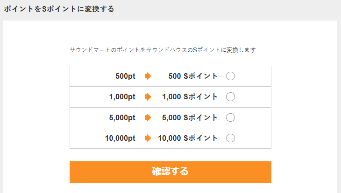This screenshot has width=341, height=193.
Task: Select the 10,000 Sポイント radio option
Action: [x=230, y=138]
